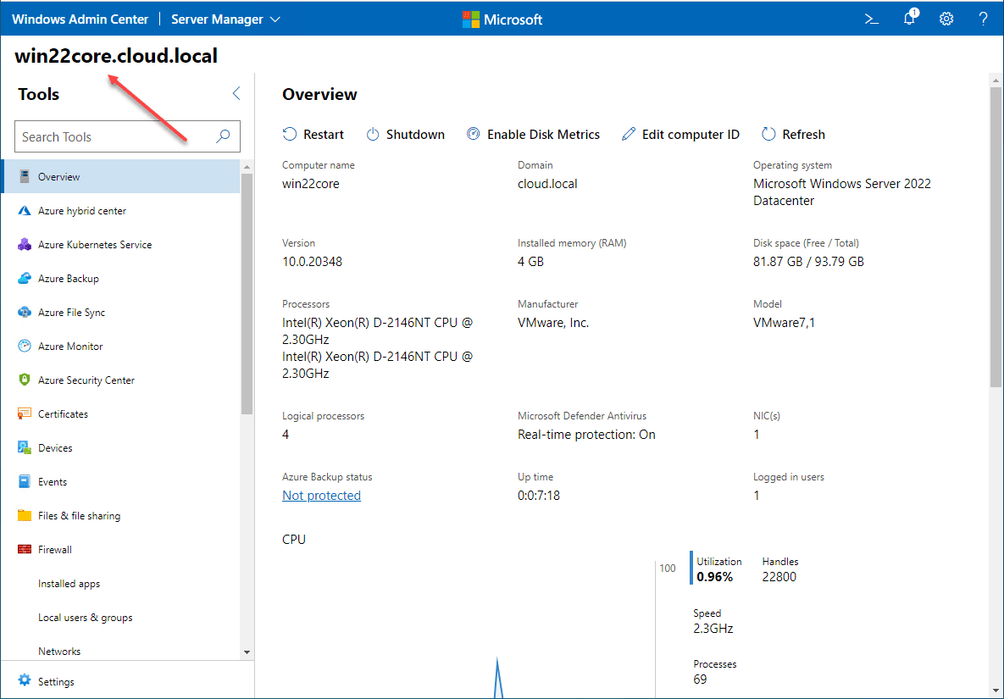Collapse the Tools sidebar panel
The image size is (1004, 699).
point(236,93)
